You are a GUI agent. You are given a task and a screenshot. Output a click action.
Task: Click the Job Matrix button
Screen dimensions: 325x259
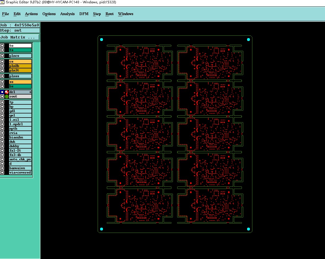[20, 37]
